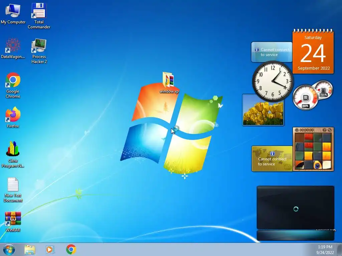Click the taskbar clock showing 1:19 PM
Viewport: 342px width, 256px height.
point(325,247)
